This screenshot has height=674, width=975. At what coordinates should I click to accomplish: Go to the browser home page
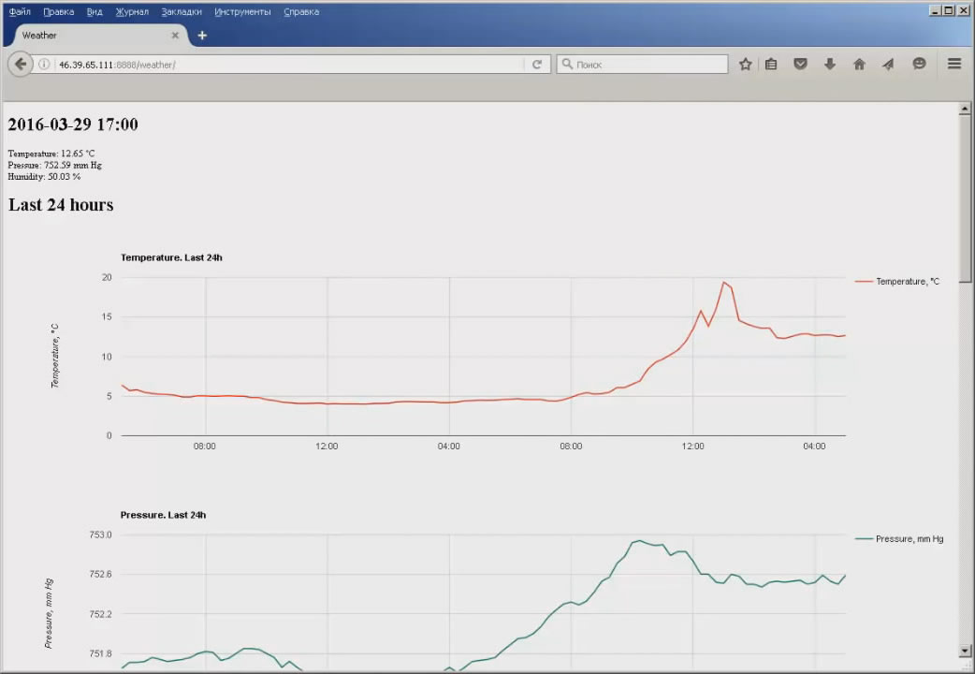(x=859, y=65)
